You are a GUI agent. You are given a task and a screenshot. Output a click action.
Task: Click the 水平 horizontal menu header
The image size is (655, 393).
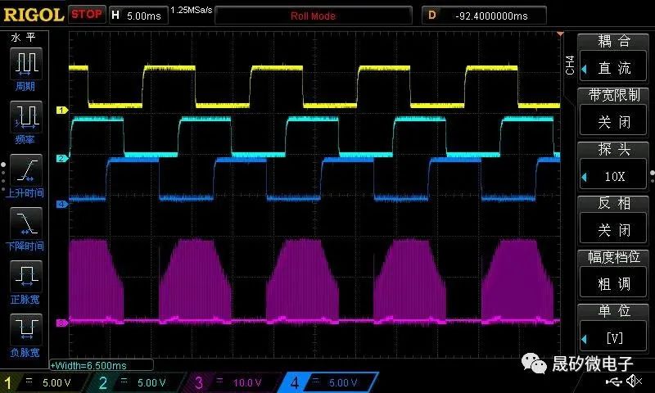pos(24,38)
